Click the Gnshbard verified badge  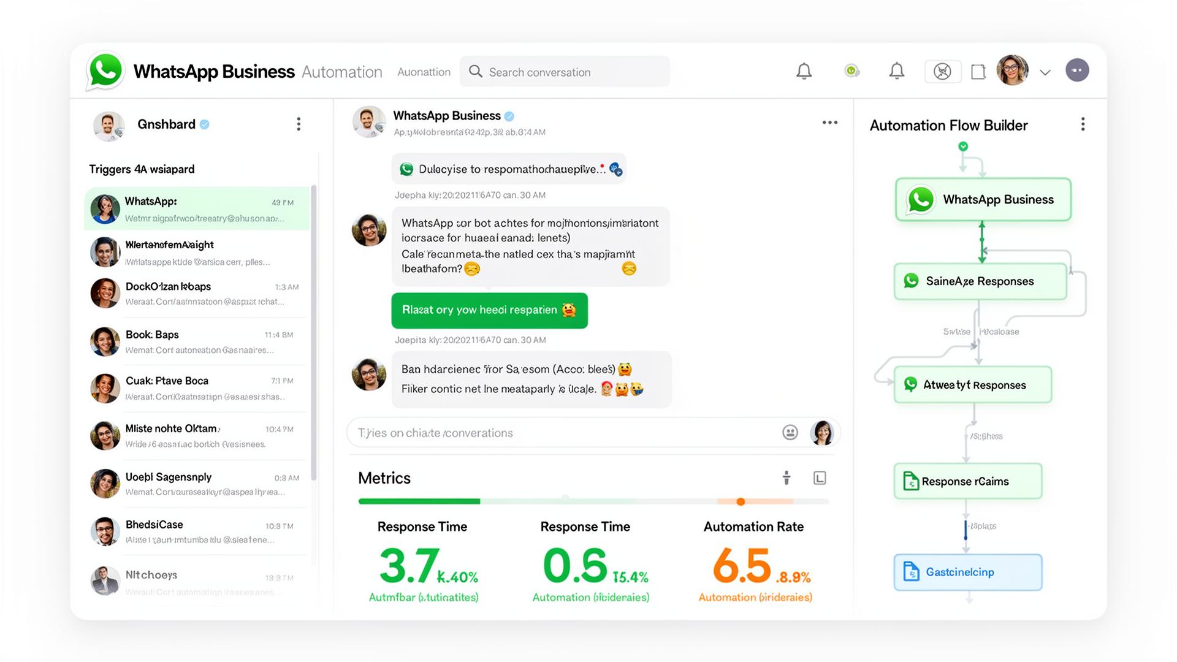click(205, 124)
